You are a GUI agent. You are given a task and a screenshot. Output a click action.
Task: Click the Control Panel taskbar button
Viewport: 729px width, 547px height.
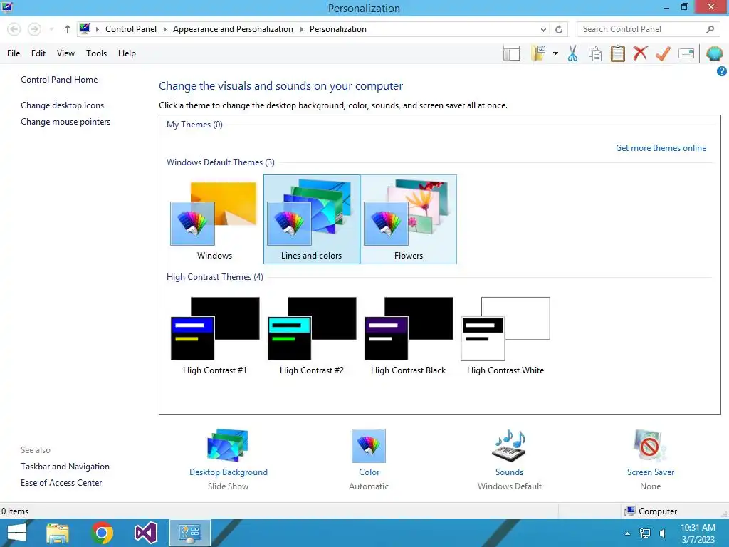coord(189,533)
